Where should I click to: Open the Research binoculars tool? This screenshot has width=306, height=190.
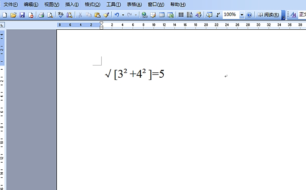click(69, 15)
